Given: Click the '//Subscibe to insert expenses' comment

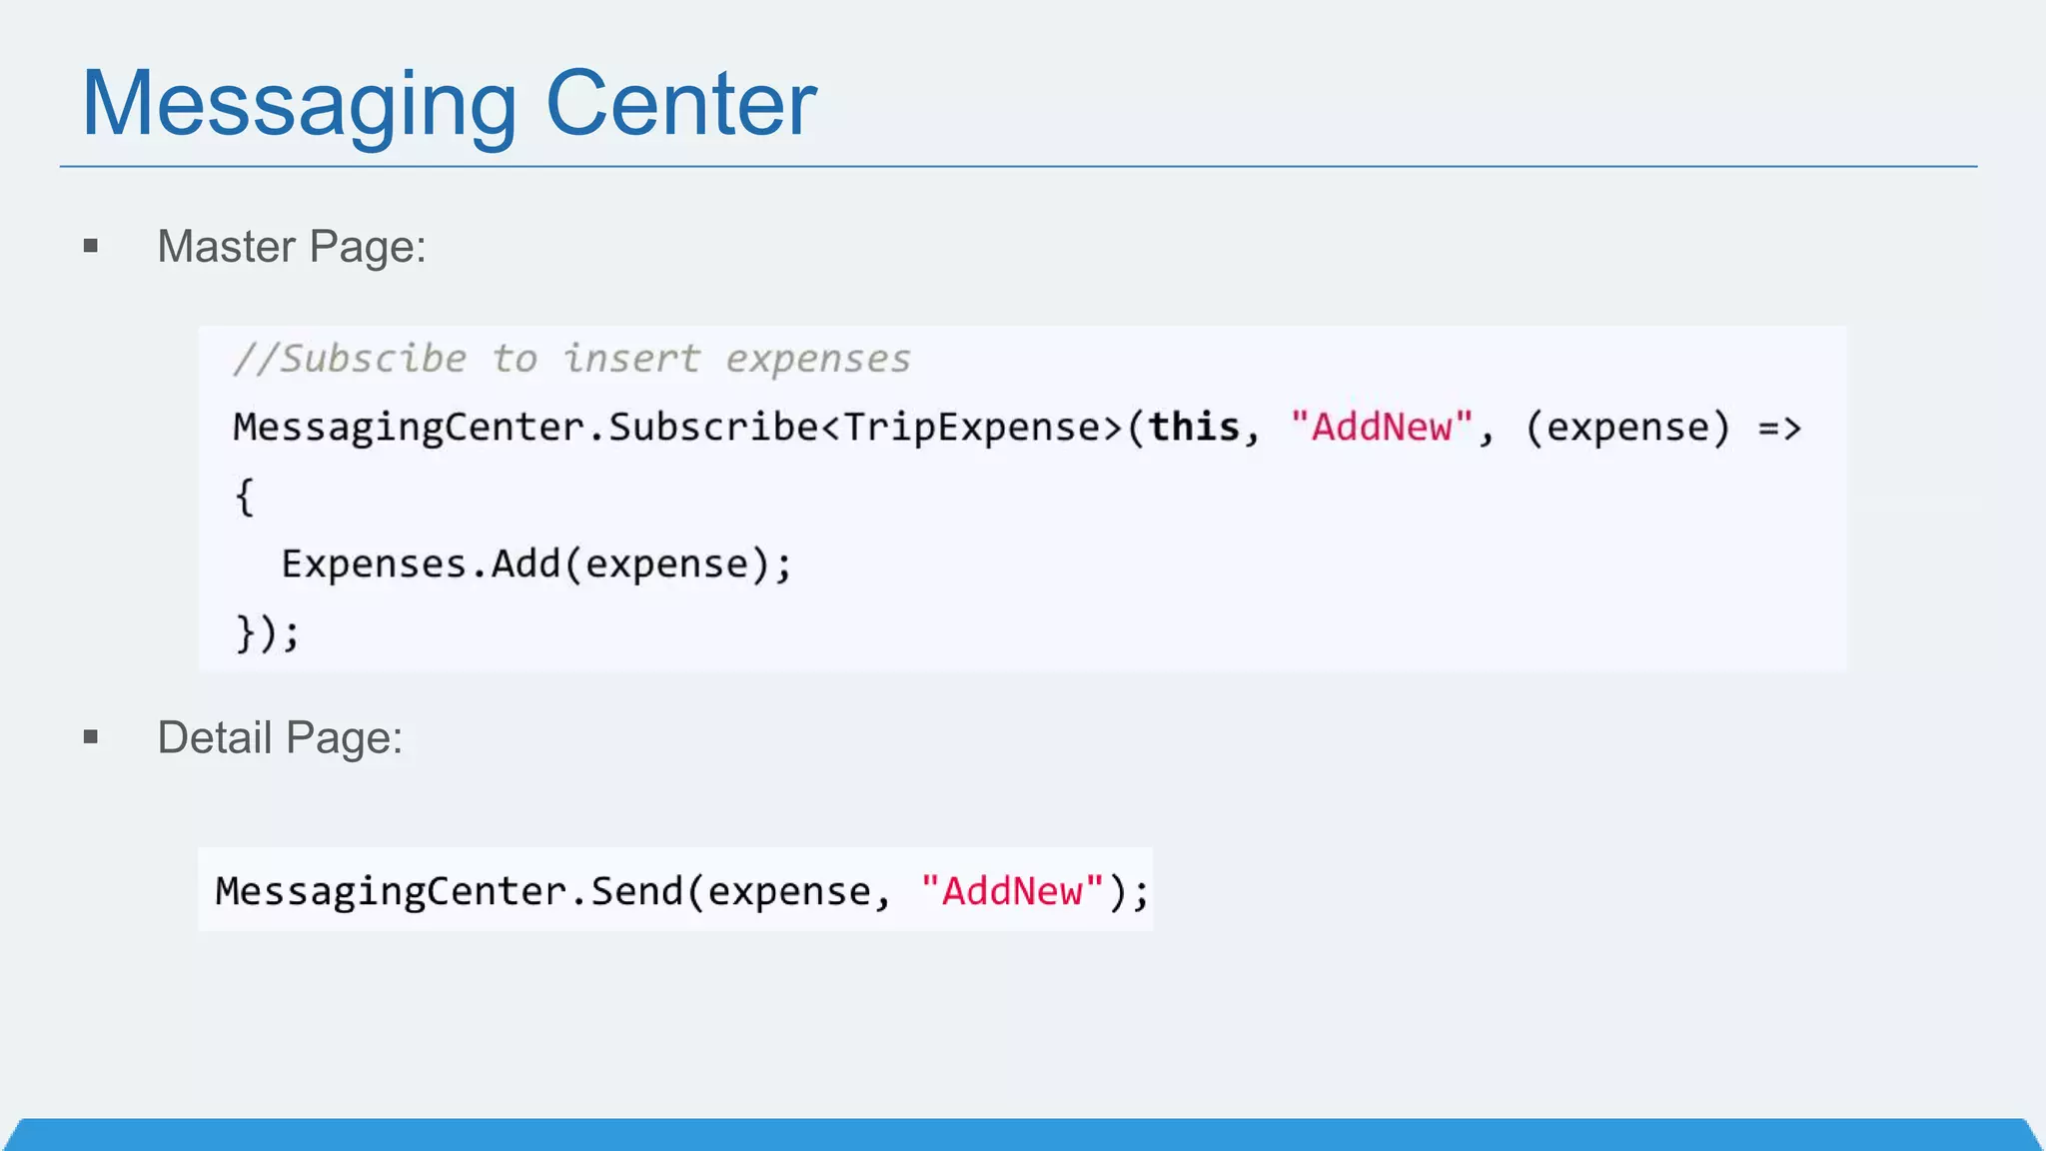Looking at the screenshot, I should (x=571, y=359).
